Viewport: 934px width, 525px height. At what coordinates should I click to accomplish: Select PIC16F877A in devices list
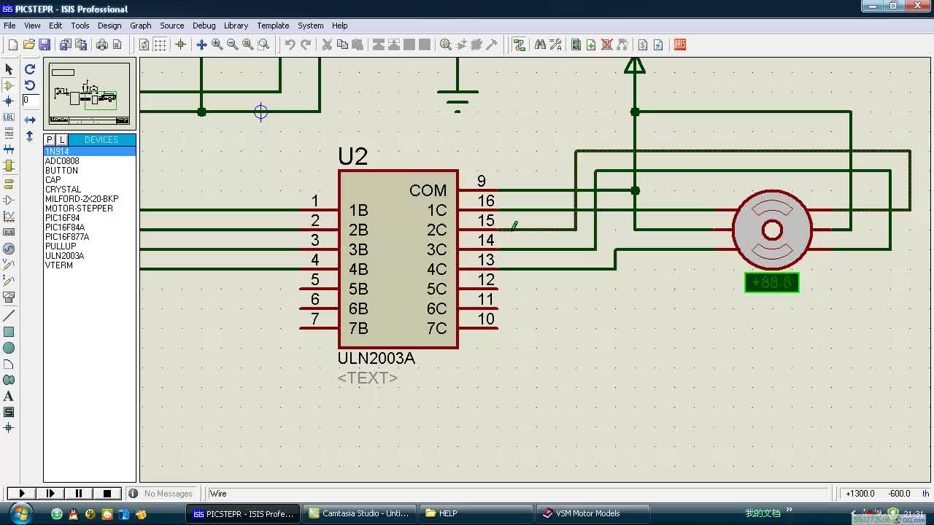pos(67,237)
